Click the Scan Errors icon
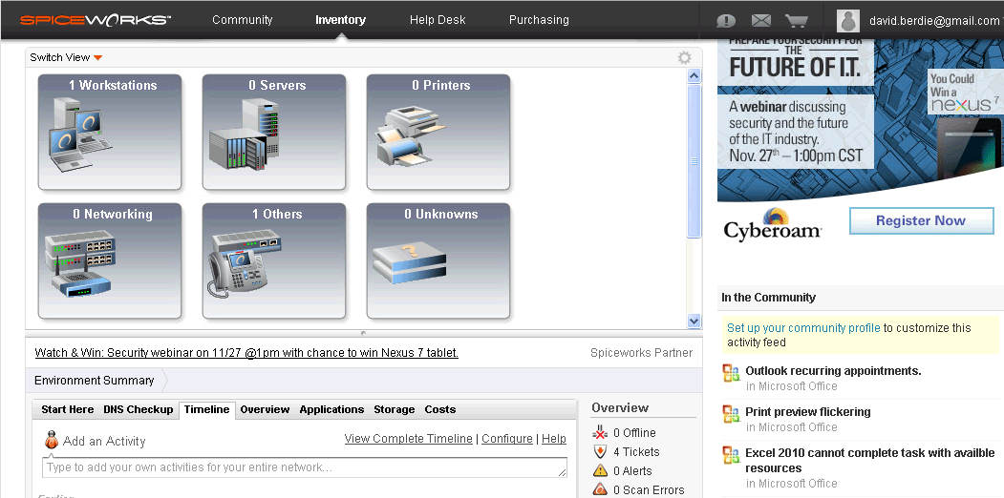This screenshot has width=1004, height=498. 600,489
